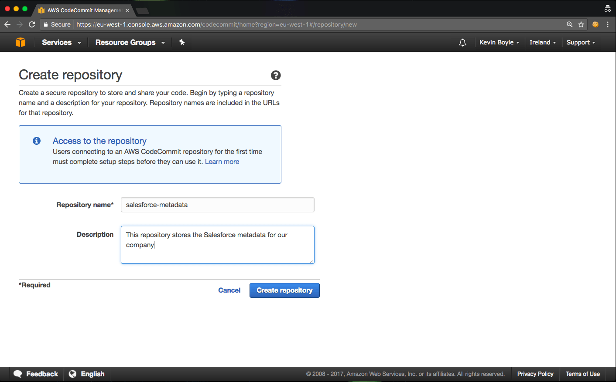Open the Ireland region selector
The image size is (616, 382).
pyautogui.click(x=543, y=42)
